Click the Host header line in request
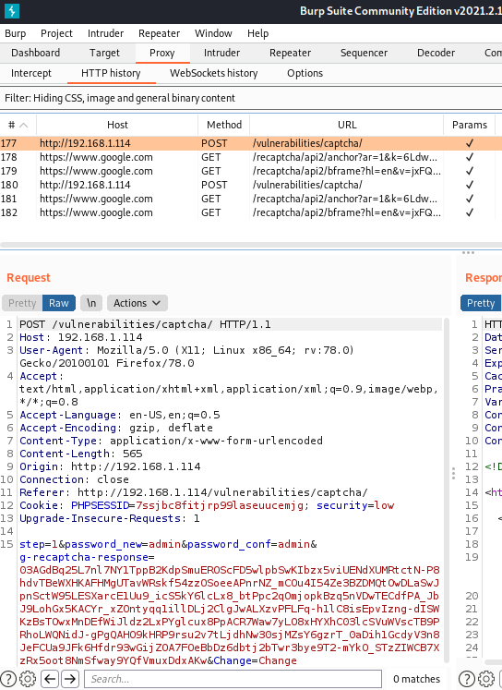 [81, 337]
